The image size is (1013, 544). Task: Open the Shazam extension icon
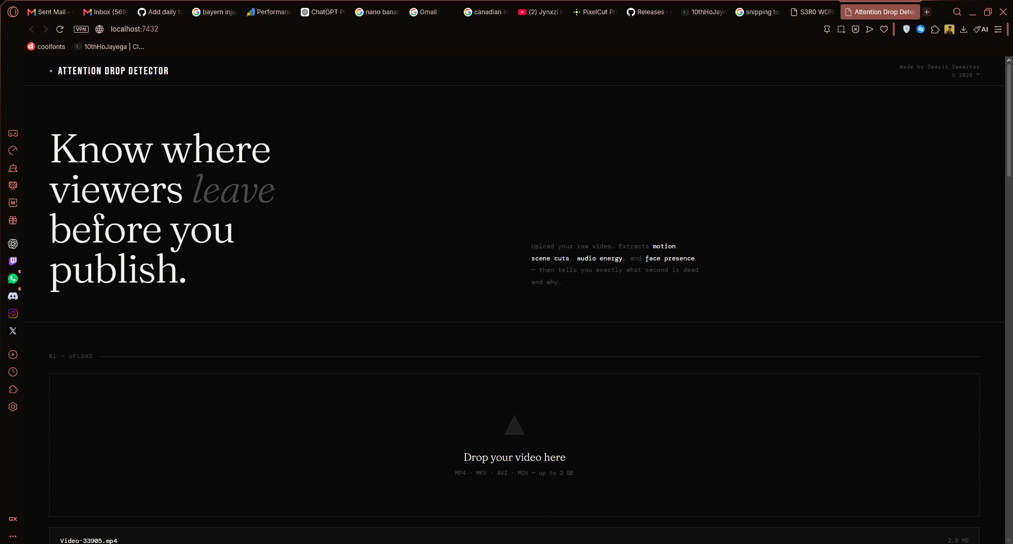pyautogui.click(x=921, y=30)
